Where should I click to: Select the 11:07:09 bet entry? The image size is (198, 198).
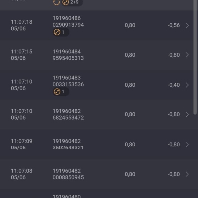point(97,145)
